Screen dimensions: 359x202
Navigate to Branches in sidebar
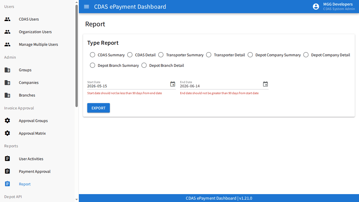pos(37,95)
